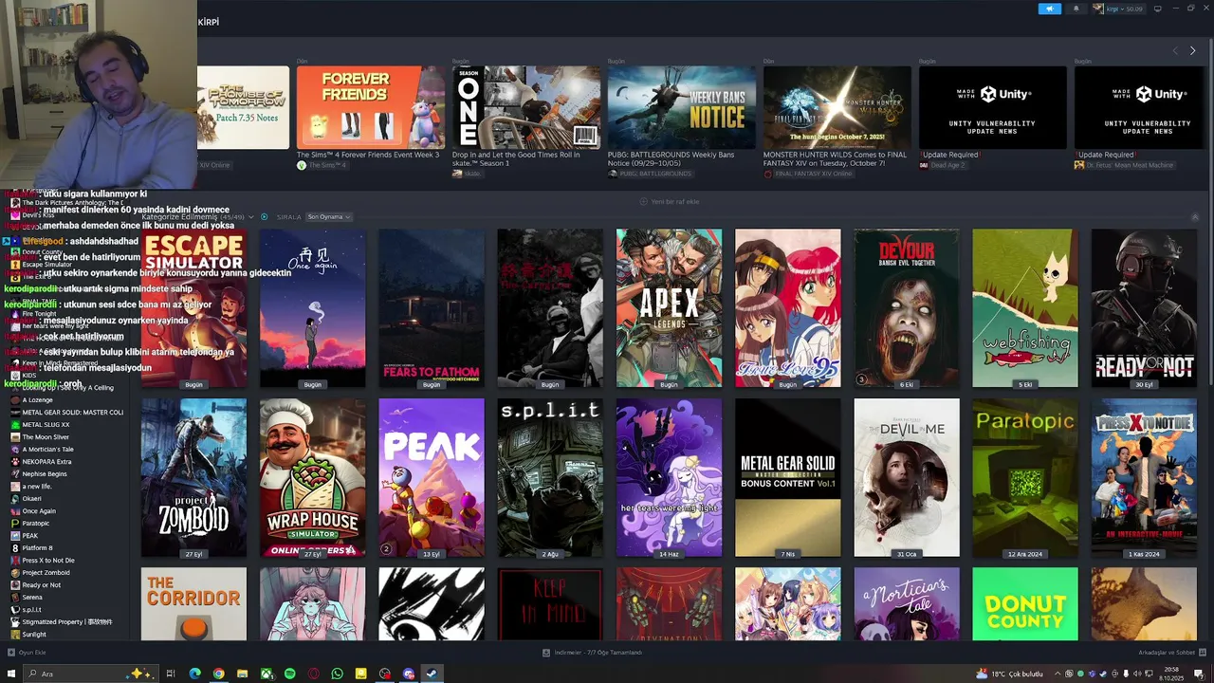This screenshot has width=1214, height=683.
Task: Select Platform 8 in sidebar list
Action: [x=38, y=548]
